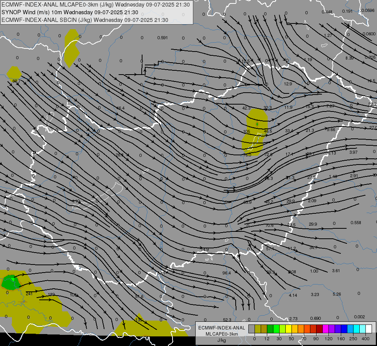The image size is (377, 346).
Task: Click the map value 0.191
Action: (x=347, y=11)
